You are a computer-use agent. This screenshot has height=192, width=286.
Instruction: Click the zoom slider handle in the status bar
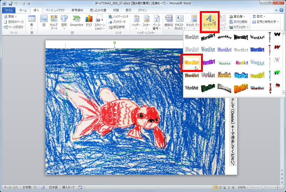click(264, 187)
